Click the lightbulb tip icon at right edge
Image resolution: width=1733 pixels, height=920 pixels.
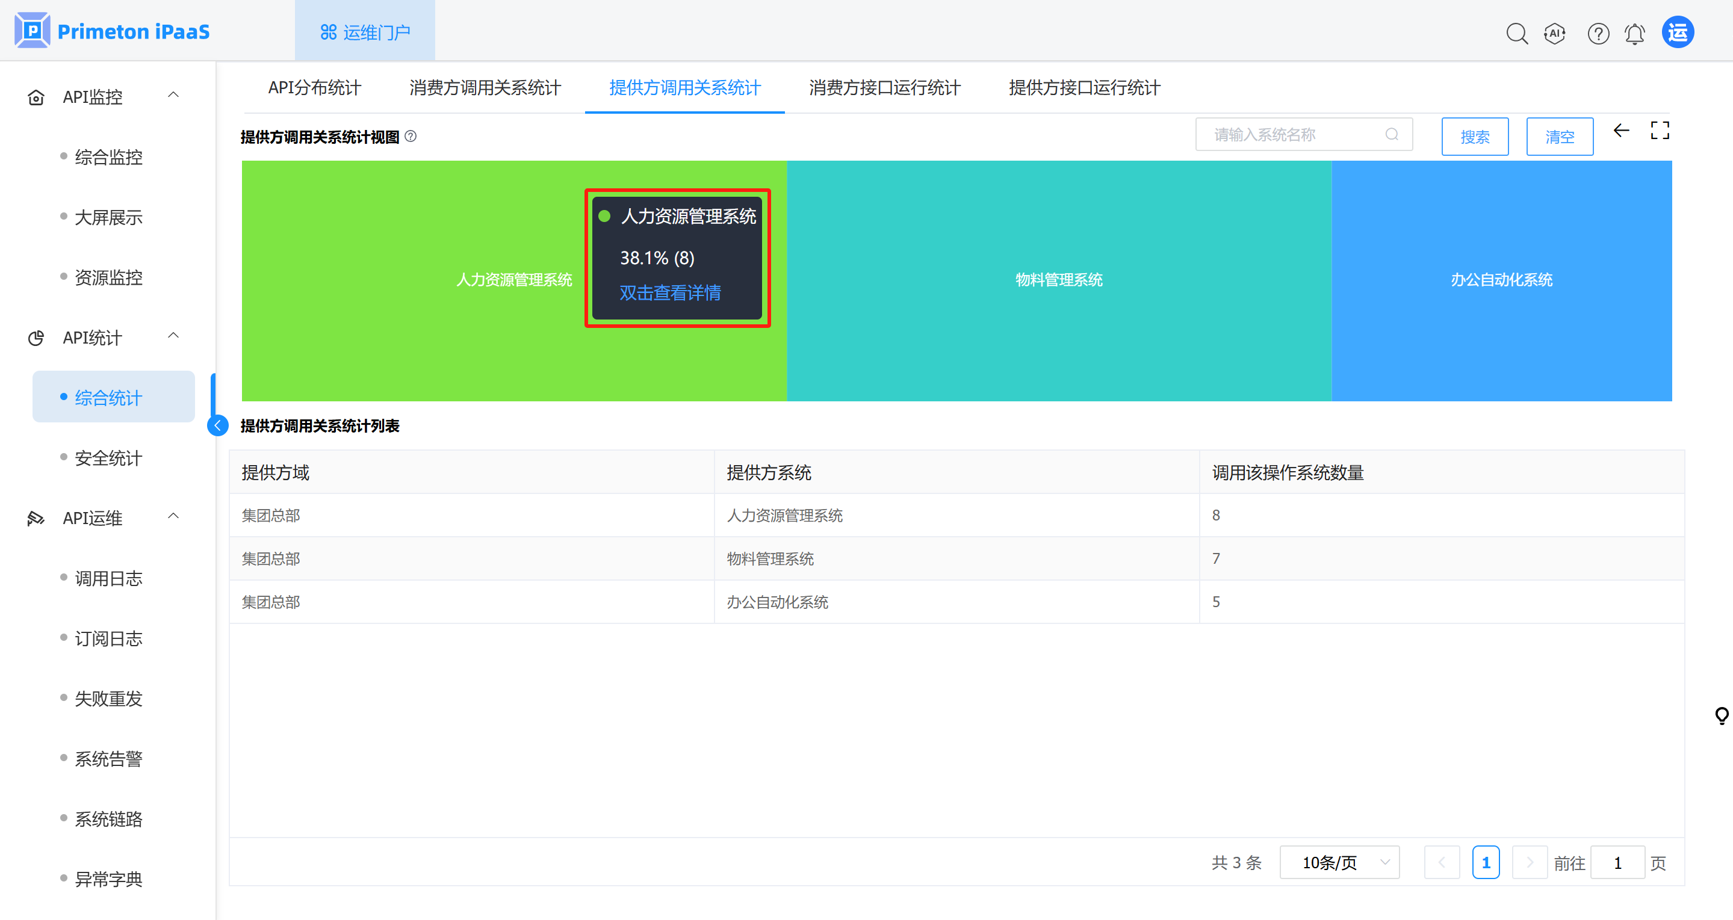pyautogui.click(x=1722, y=715)
